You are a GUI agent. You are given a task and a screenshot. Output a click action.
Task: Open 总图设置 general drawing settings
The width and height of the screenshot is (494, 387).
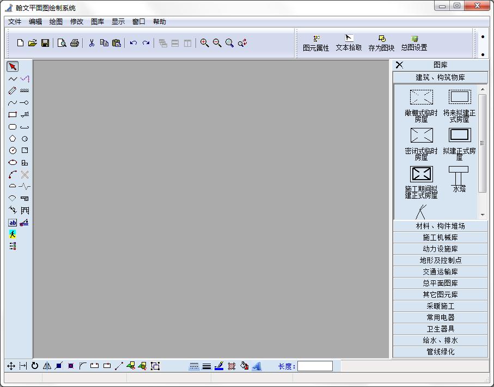[x=414, y=44]
